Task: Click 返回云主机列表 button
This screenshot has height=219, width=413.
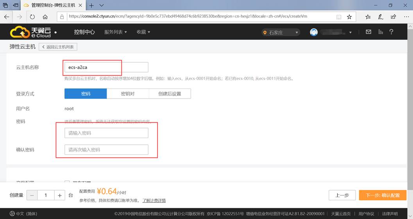Action: [x=58, y=47]
